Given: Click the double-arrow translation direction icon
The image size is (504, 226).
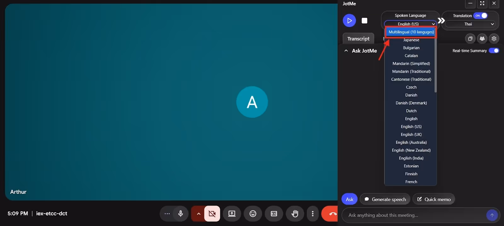Looking at the screenshot, I should click(x=441, y=21).
